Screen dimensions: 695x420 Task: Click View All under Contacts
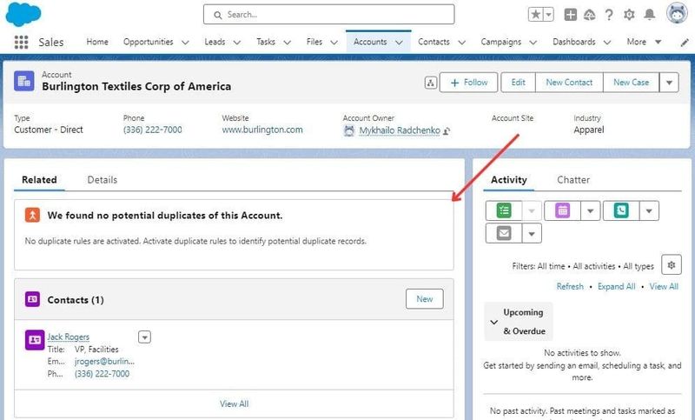click(x=234, y=404)
